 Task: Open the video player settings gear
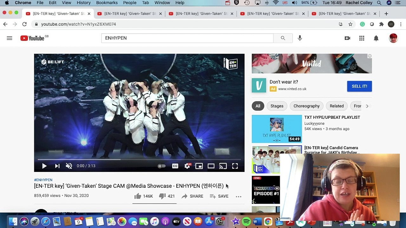pos(187,166)
